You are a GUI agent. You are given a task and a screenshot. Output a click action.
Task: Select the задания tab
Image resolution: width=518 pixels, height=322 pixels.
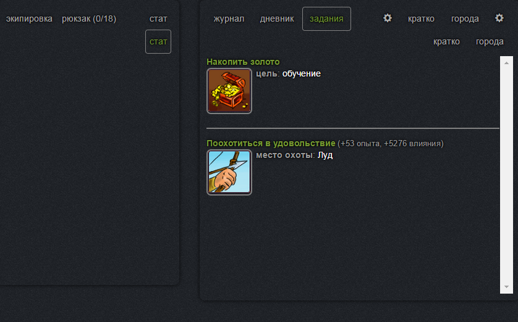pyautogui.click(x=326, y=19)
